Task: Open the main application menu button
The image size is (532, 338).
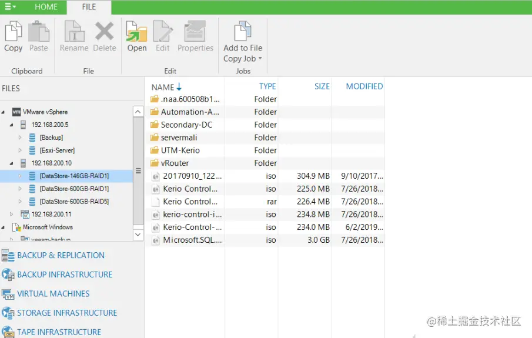Action: pyautogui.click(x=10, y=7)
